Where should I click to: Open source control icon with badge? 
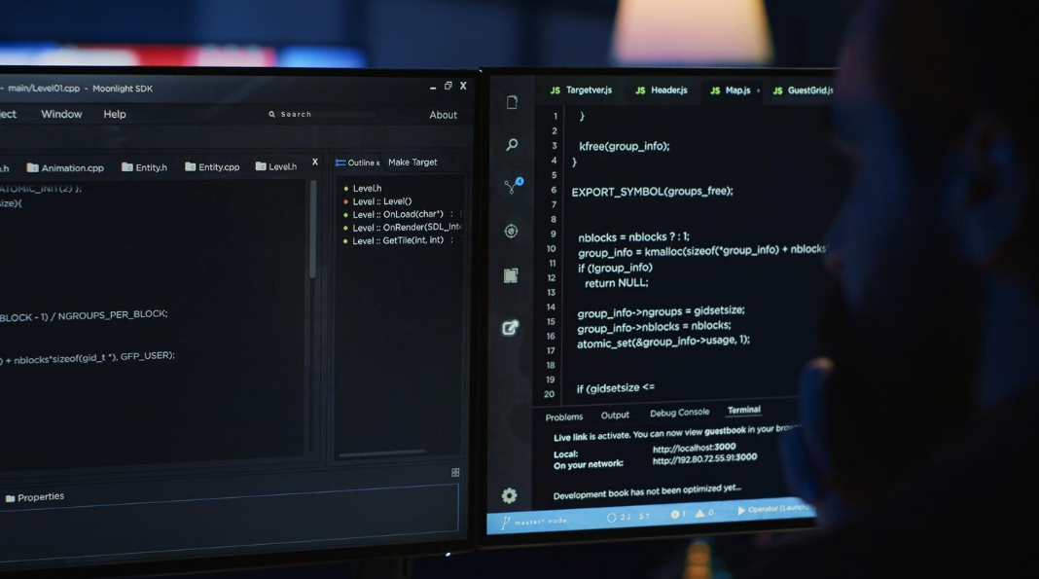[512, 187]
